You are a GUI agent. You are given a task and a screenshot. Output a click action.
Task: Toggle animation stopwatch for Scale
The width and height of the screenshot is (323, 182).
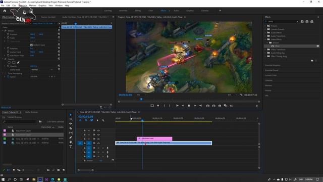[x=8, y=38]
